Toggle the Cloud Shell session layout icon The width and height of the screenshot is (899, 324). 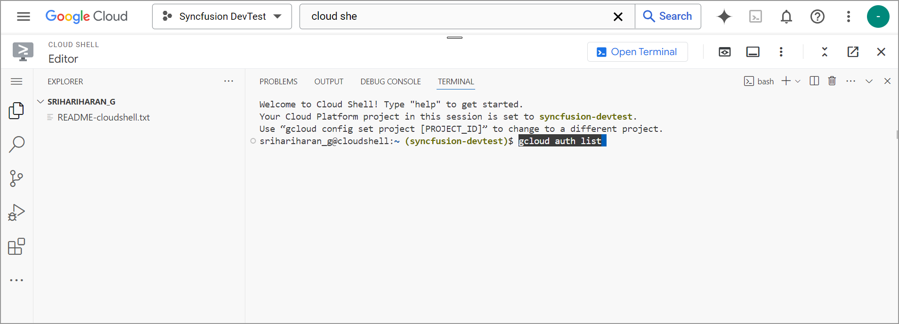(x=753, y=52)
